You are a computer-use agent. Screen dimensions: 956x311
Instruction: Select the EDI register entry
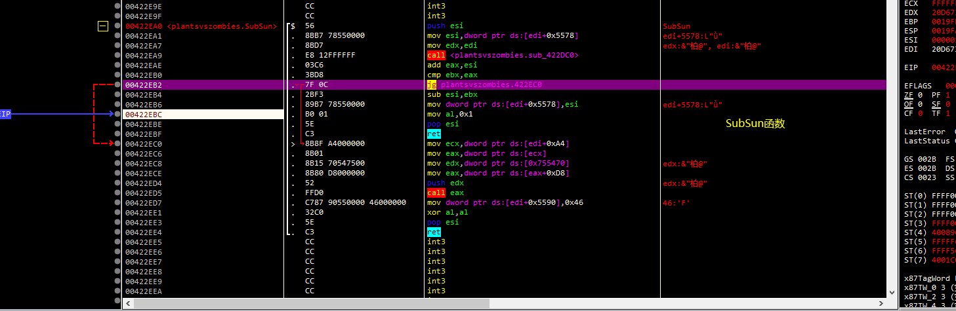point(930,49)
